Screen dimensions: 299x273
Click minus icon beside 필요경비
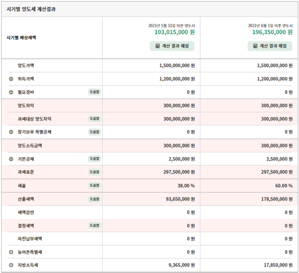click(11, 92)
